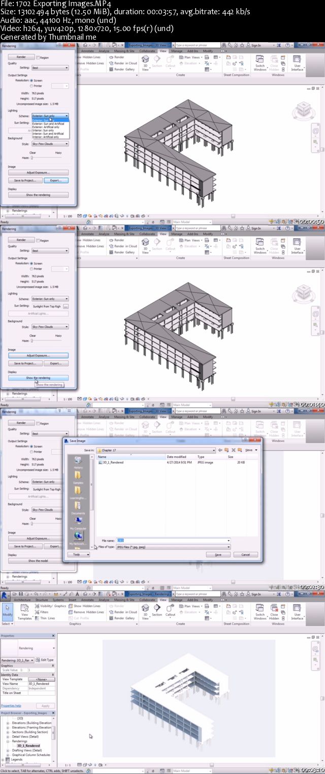Open User Interface options in the 00:03:10 frame
The image size is (325, 774).
[x=297, y=611]
